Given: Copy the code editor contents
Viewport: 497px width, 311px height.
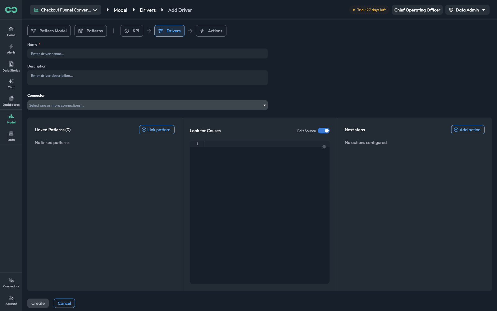Looking at the screenshot, I should pyautogui.click(x=324, y=147).
